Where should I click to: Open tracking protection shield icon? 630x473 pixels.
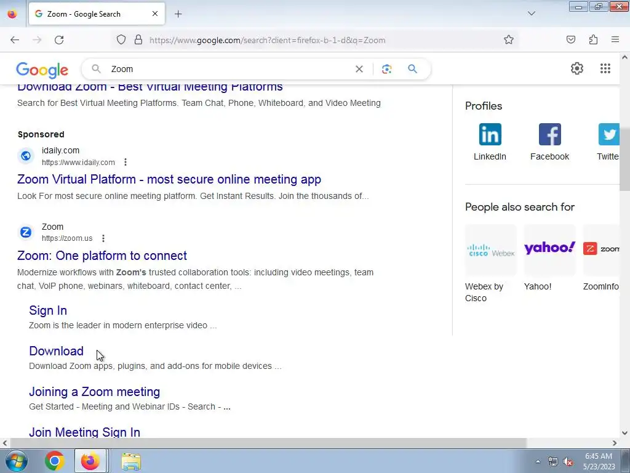tap(121, 40)
